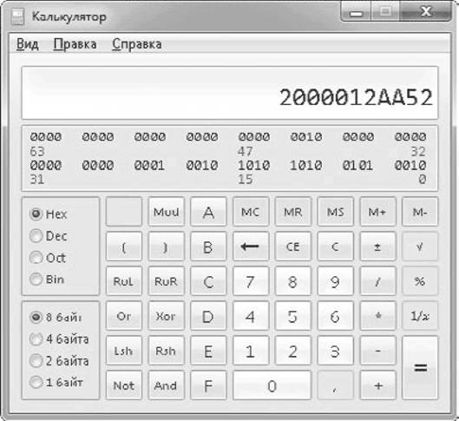Screen dimensions: 459x421
Task: Toggle bit group 0001 in bit panel
Action: pyautogui.click(x=149, y=166)
